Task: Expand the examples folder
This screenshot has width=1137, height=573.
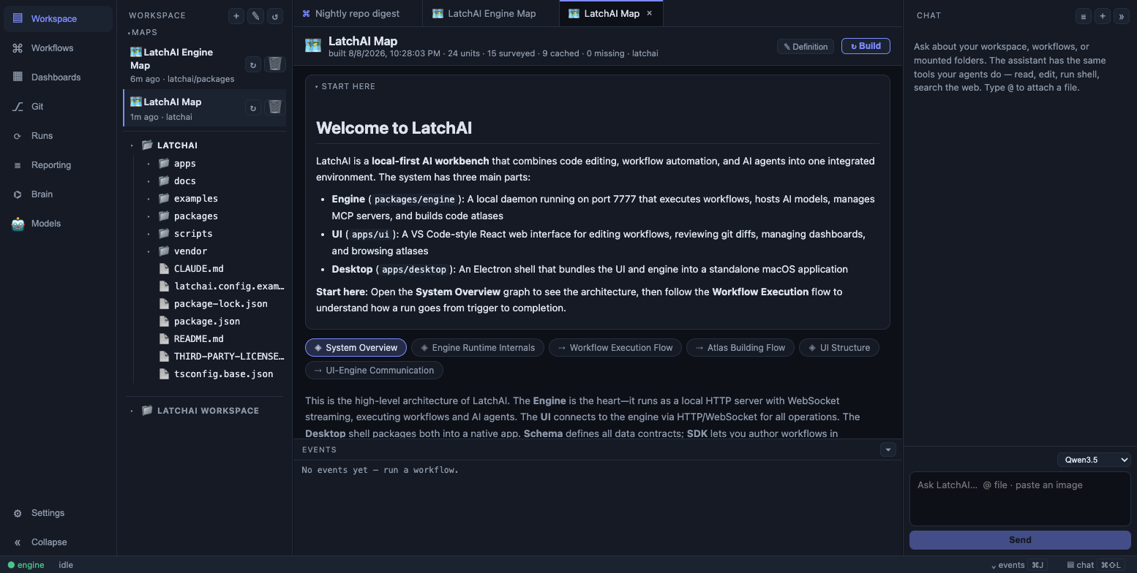Action: pos(149,199)
